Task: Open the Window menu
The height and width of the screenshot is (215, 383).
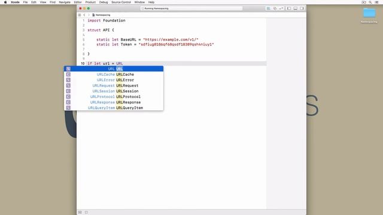Action: coord(139,2)
